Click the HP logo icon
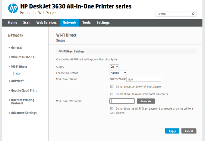This screenshot has width=205, height=141. 13,9
